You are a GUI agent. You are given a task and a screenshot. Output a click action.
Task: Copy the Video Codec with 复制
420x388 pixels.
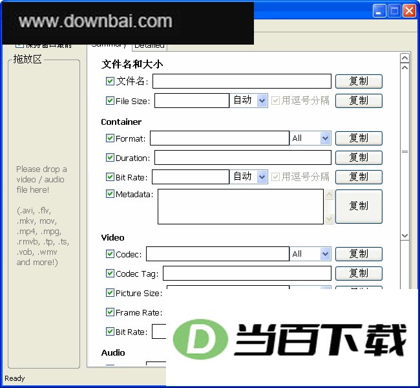(359, 253)
